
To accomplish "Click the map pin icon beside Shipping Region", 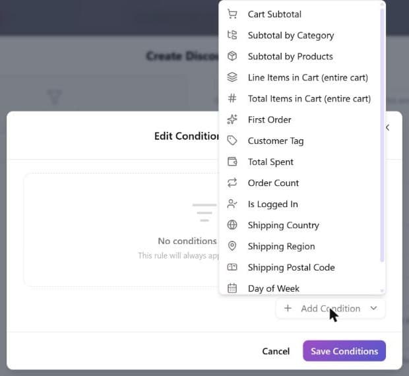I will click(x=232, y=246).
